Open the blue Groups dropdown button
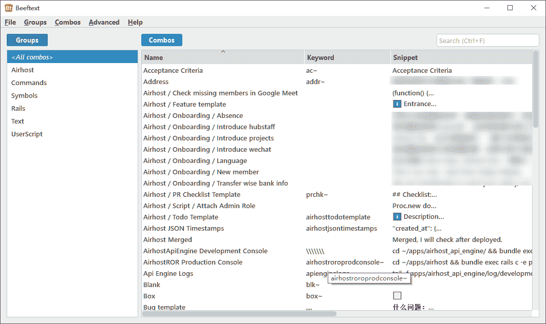546x324 pixels. [27, 40]
